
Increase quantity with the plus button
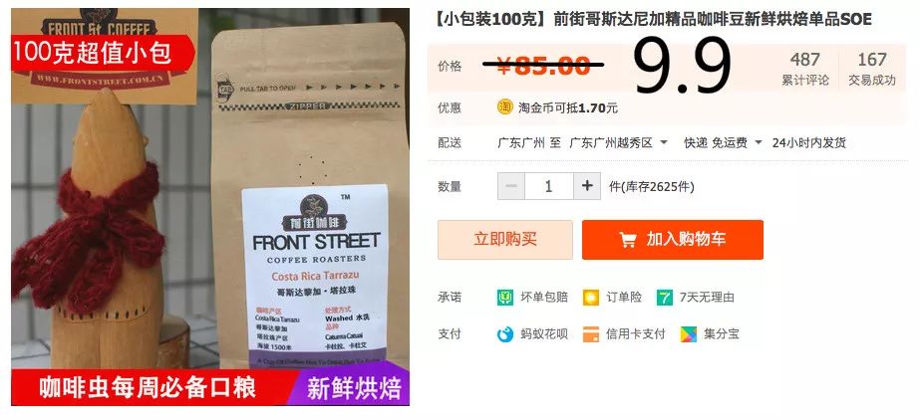[587, 186]
